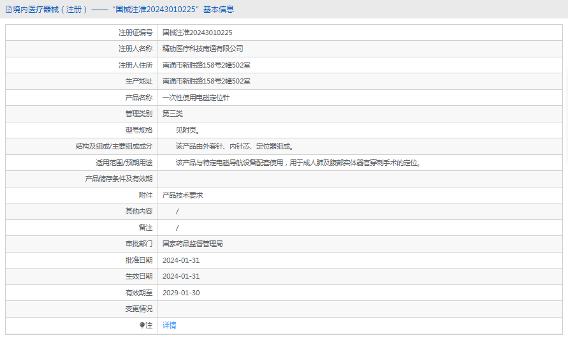
Task: Click the 注册人住所 address value
Action: [206, 65]
